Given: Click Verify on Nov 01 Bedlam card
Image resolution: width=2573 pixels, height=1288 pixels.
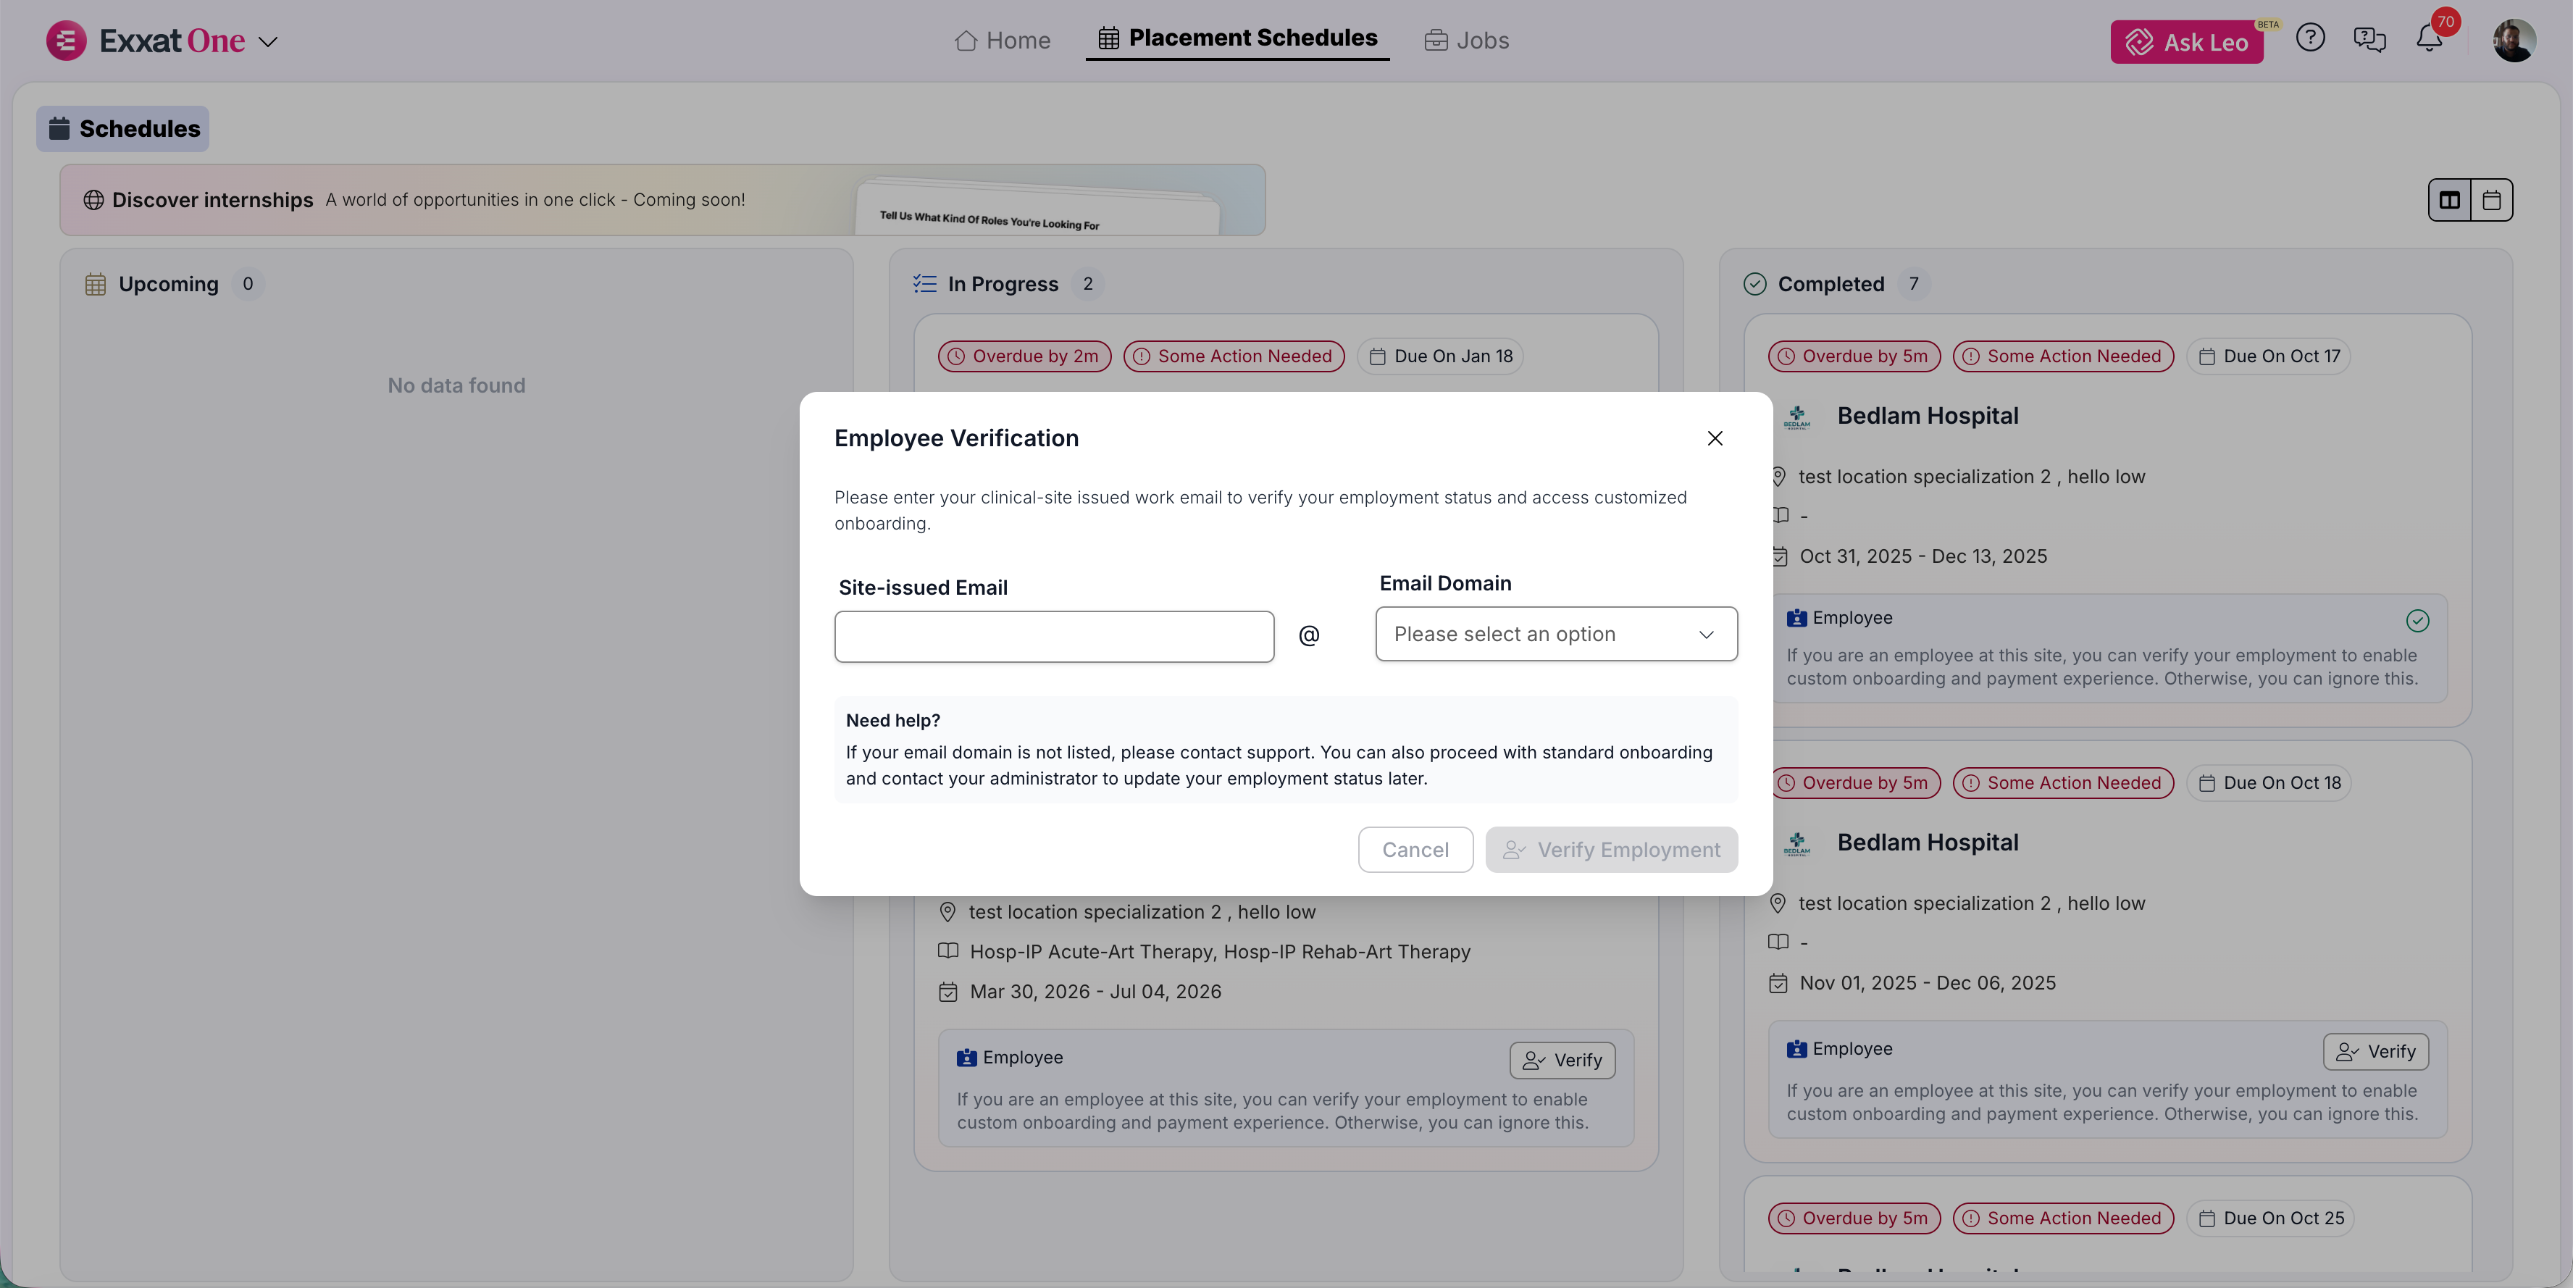Looking at the screenshot, I should [2375, 1051].
